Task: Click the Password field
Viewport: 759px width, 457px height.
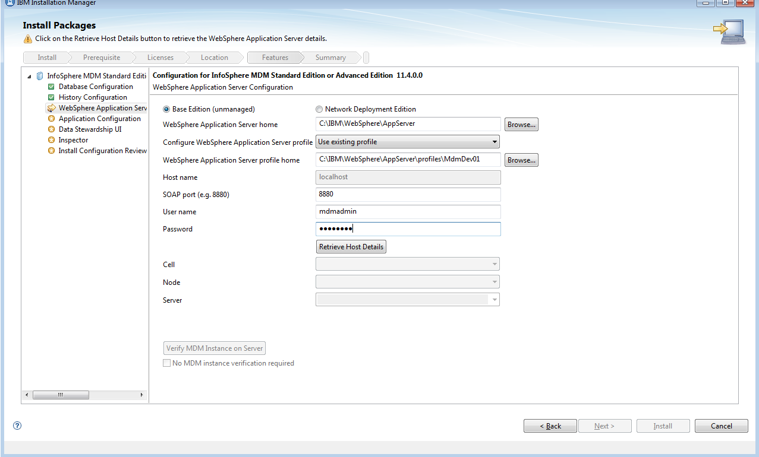Action: tap(408, 229)
